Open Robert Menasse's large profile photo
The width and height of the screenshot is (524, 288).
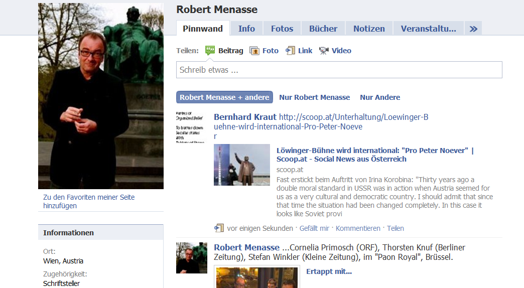point(101,96)
